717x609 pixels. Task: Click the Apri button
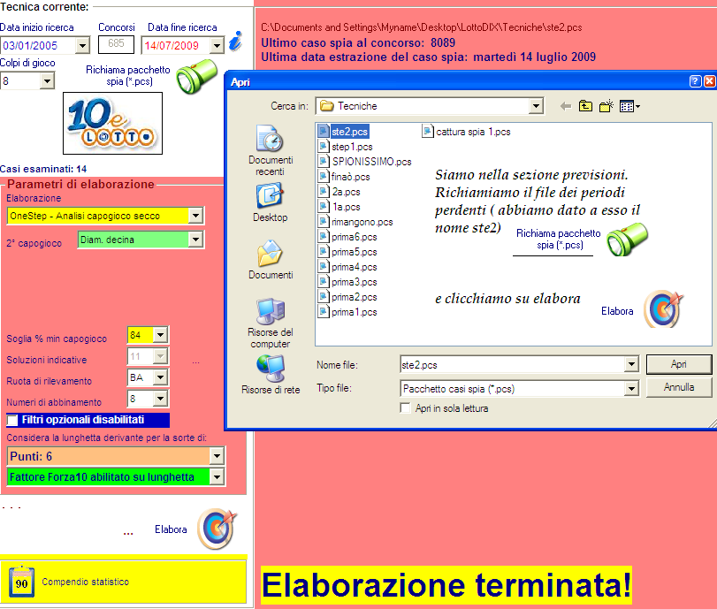[679, 364]
